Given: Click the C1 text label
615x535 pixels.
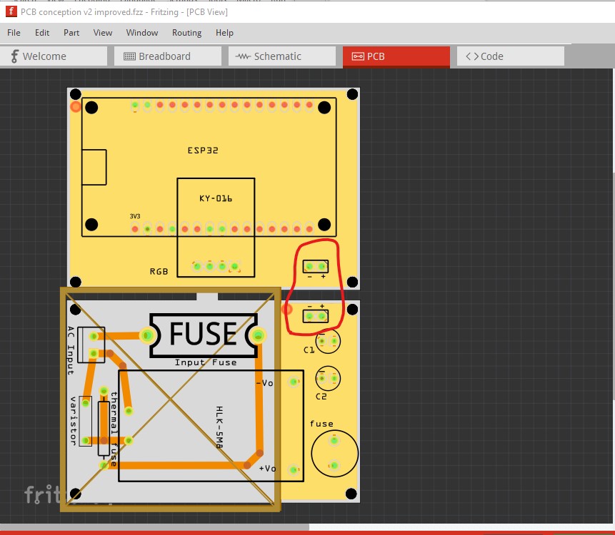Looking at the screenshot, I should 309,350.
